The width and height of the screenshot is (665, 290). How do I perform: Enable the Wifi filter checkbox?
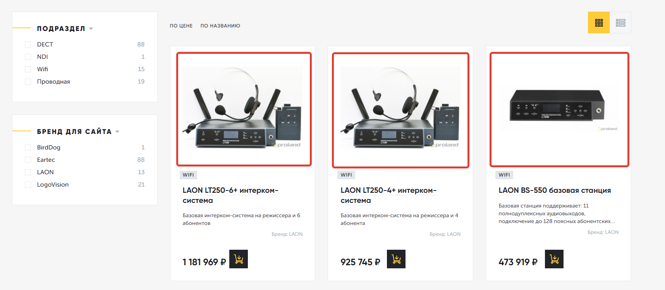28,69
